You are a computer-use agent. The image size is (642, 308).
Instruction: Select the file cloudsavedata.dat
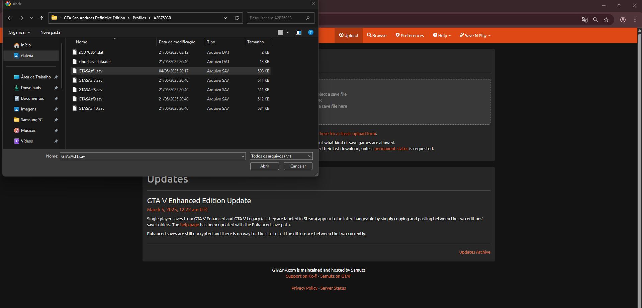point(171,62)
